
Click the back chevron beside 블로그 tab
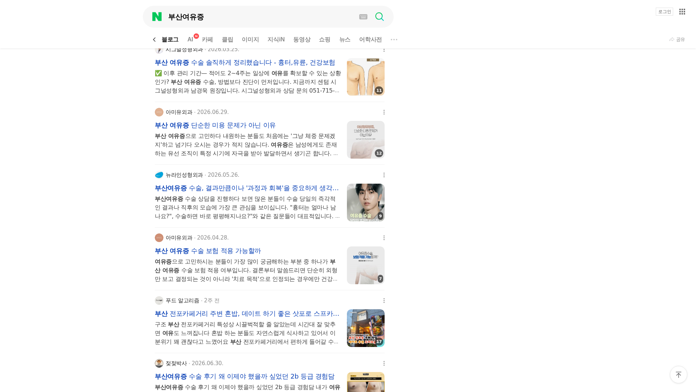[154, 40]
